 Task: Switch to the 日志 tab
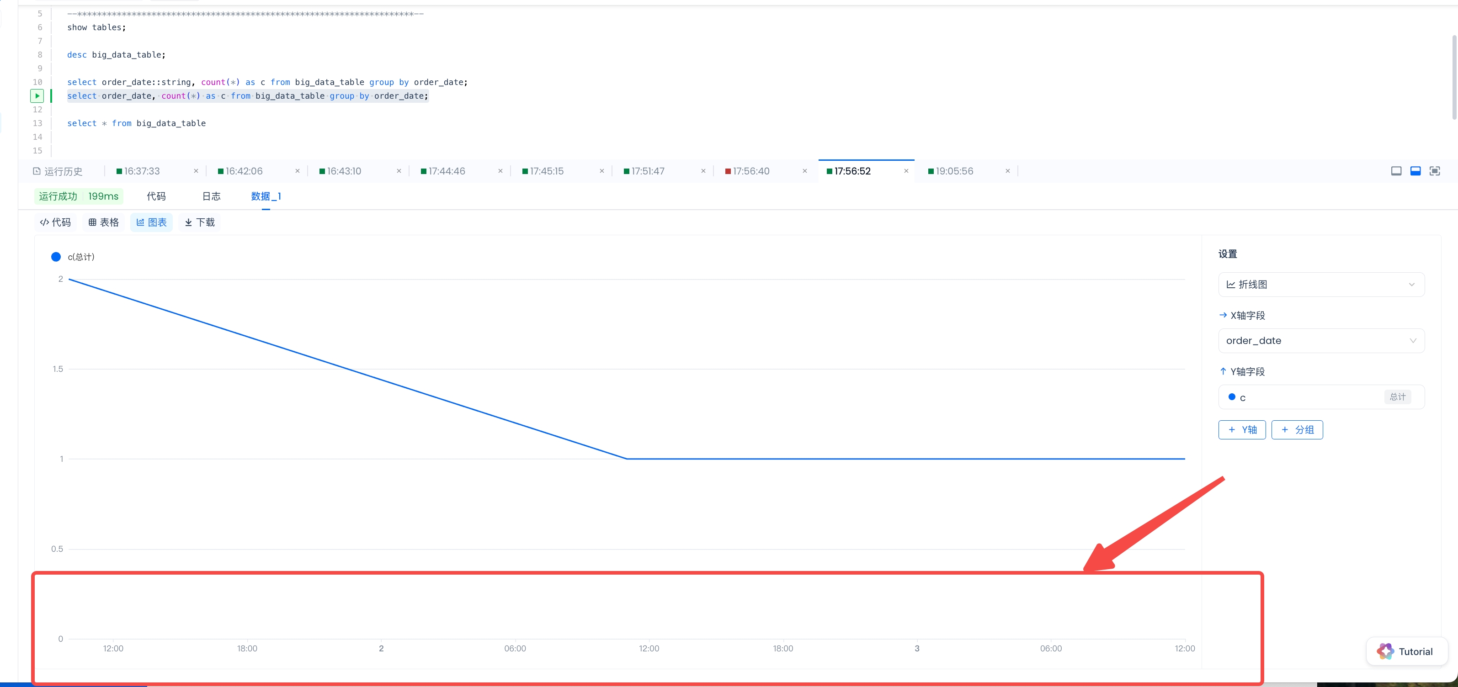[211, 196]
